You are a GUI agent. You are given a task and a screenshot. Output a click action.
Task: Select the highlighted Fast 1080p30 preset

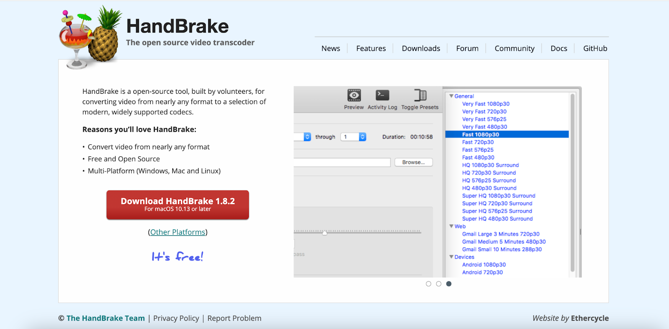coord(507,134)
